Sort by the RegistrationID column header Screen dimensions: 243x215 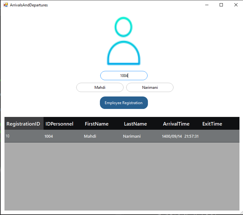click(24, 124)
